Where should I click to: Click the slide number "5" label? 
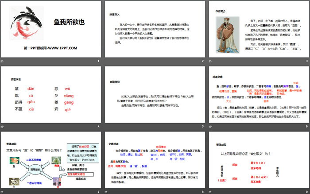pos(203,126)
